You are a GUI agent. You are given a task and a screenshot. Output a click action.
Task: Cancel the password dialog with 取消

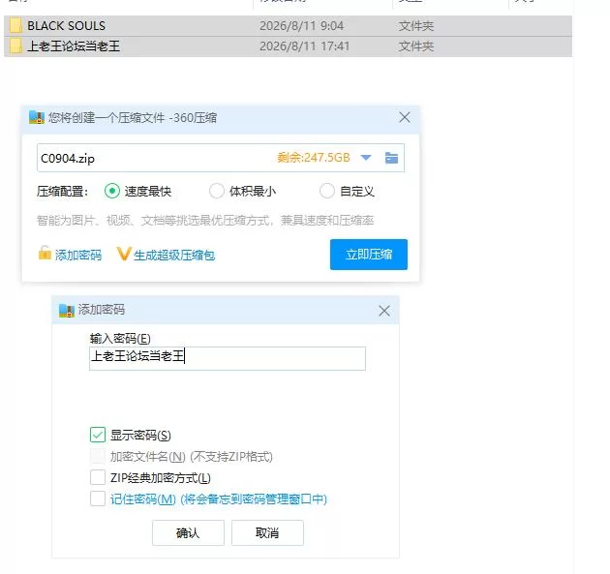[x=267, y=532]
